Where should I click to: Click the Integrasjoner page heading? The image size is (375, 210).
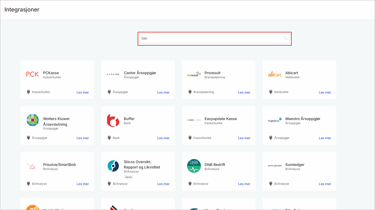point(22,10)
